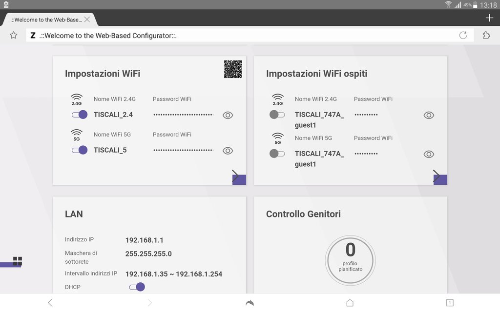Tap the dolphin browser menu icon
This screenshot has height=312, width=500.
[250, 303]
